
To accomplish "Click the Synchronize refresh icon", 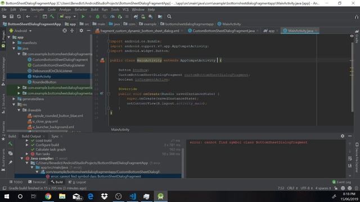I will [x=19, y=16].
